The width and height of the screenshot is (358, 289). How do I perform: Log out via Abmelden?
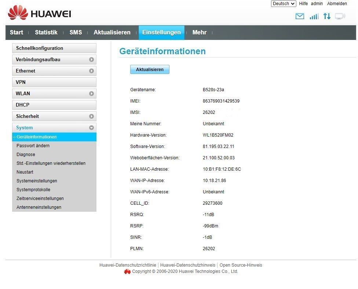[x=337, y=4]
